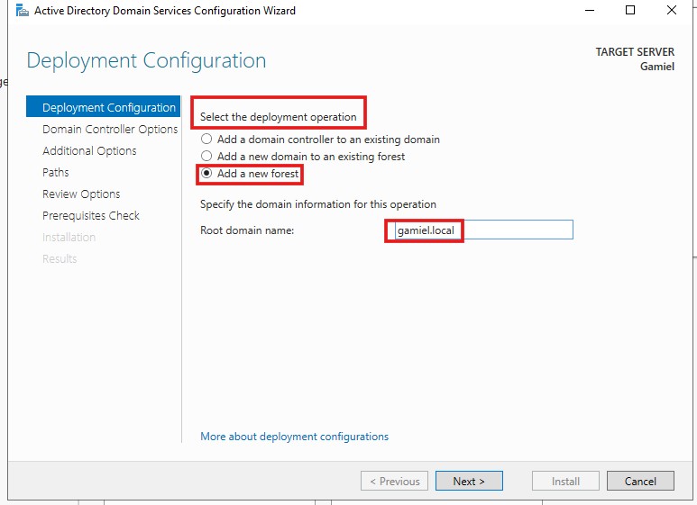
Task: Click the window title text in title bar
Action: coord(165,11)
